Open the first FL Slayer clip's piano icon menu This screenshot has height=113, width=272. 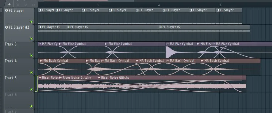pos(40,10)
